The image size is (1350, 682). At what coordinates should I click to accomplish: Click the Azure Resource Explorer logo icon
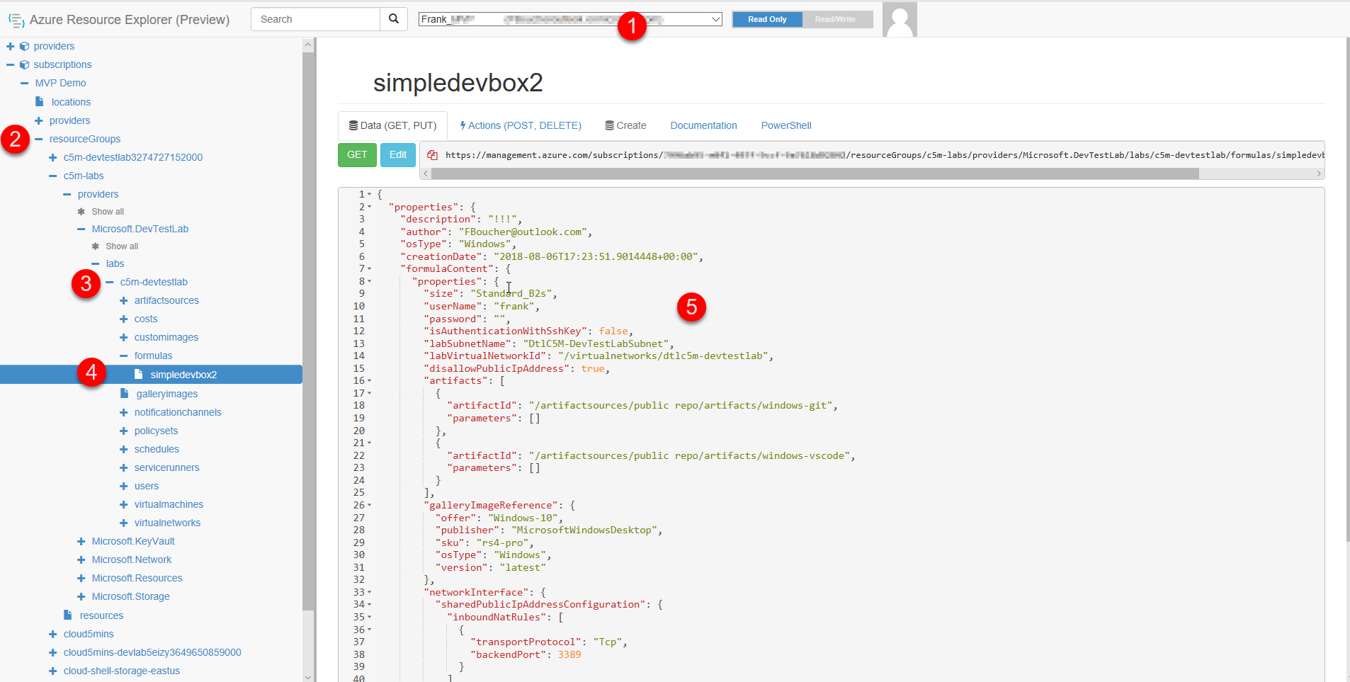[x=16, y=21]
